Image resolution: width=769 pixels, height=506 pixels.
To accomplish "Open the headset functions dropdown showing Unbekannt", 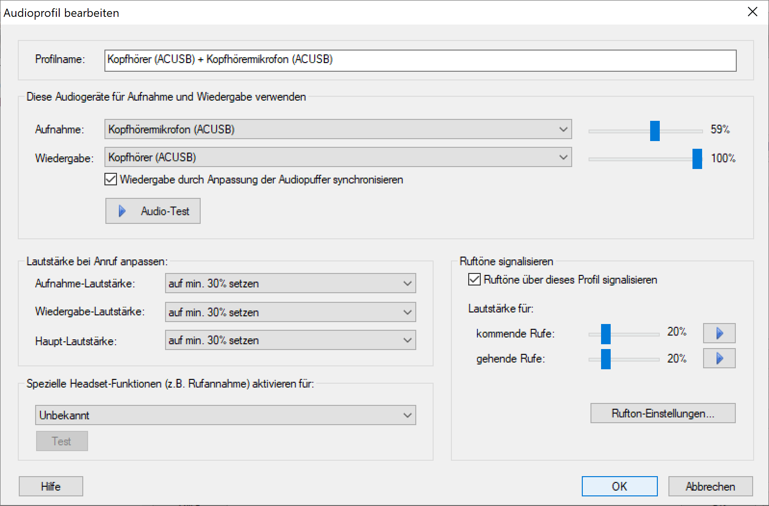I will (225, 415).
